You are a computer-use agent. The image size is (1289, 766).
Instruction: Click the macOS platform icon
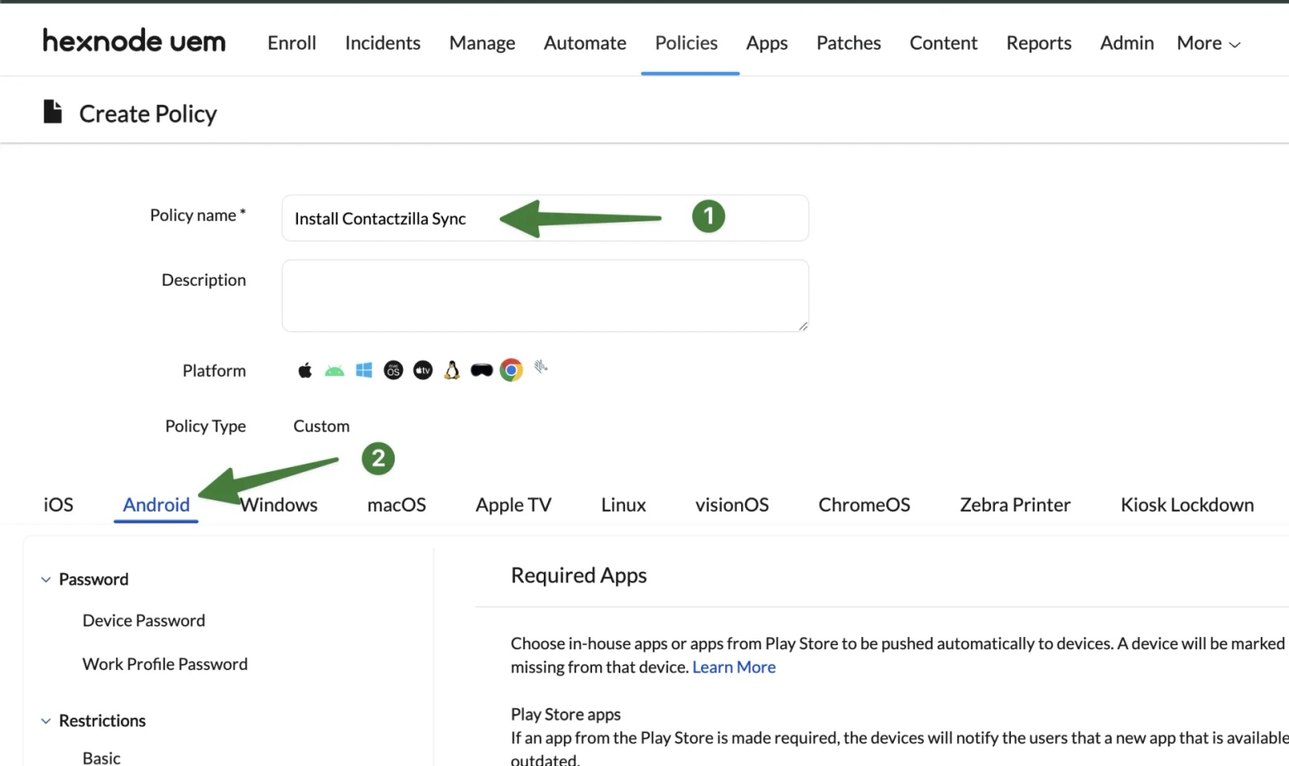393,371
